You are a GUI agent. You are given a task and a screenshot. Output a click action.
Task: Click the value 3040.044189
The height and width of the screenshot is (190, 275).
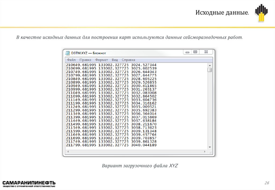pos(144,145)
